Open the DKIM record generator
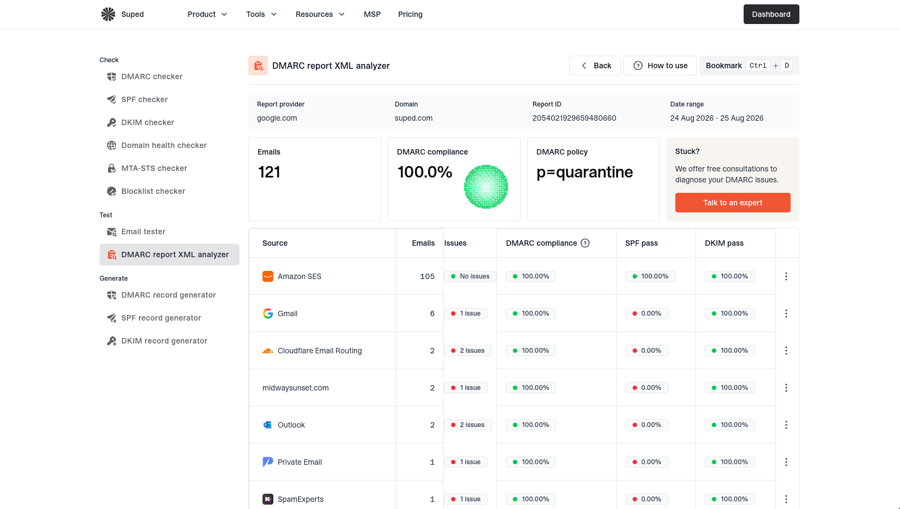Viewport: 900px width, 509px height. point(170,341)
